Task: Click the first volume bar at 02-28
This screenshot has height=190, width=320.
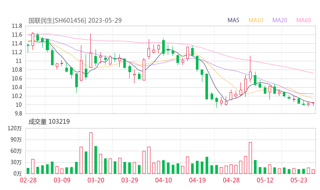Action: pos(28,171)
